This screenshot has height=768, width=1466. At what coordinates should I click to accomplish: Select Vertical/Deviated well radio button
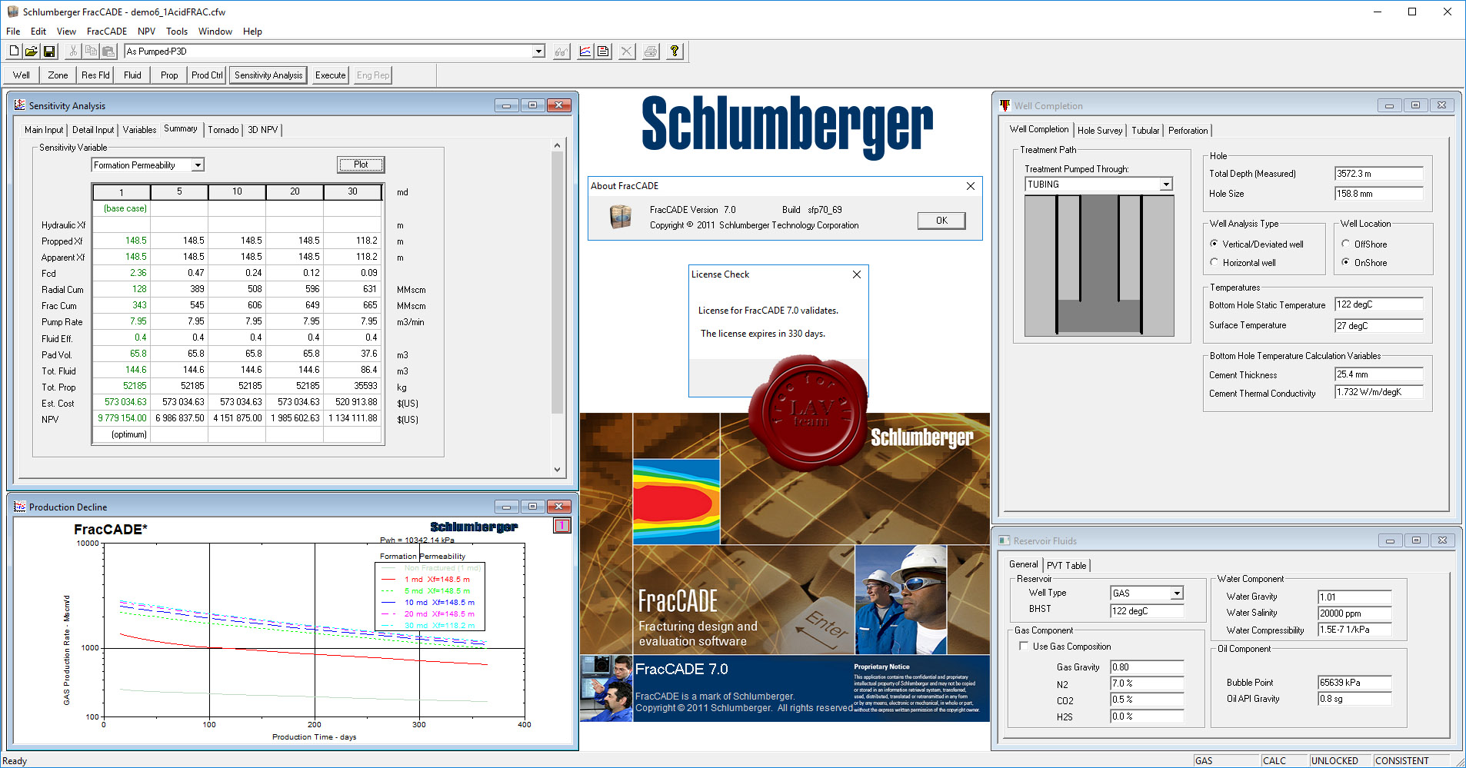pyautogui.click(x=1214, y=244)
